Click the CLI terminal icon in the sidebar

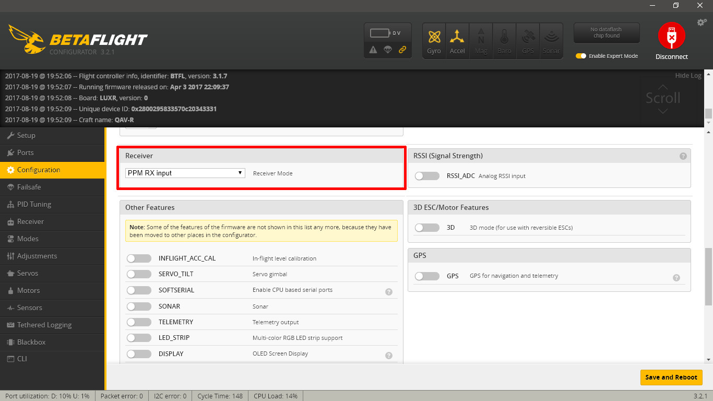point(11,359)
